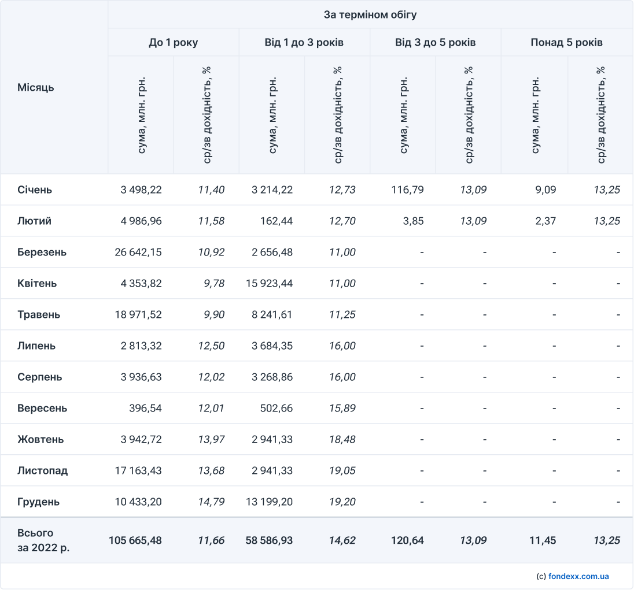Select the "За терміном обігу" header

(370, 15)
